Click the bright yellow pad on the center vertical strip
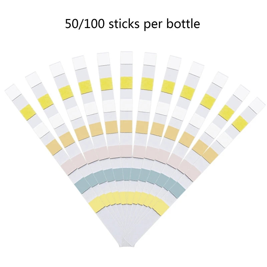The height and width of the screenshot is (267, 267). point(126,83)
